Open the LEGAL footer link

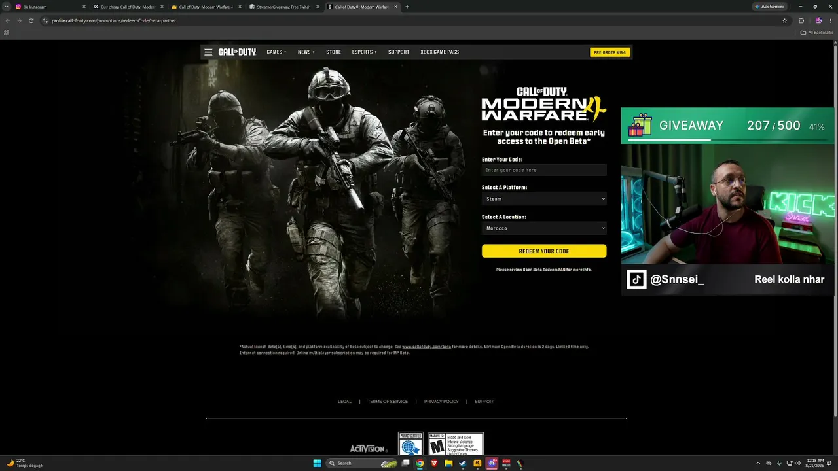tap(344, 402)
